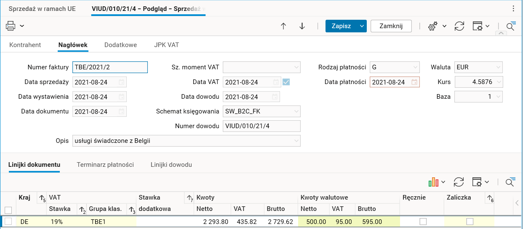Click the Zapisz button
Viewport: 523px width, 229px height.
[341, 26]
